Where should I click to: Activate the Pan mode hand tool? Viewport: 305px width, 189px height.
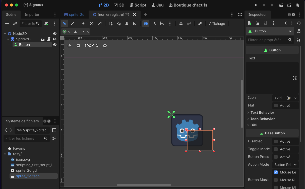click(127, 24)
